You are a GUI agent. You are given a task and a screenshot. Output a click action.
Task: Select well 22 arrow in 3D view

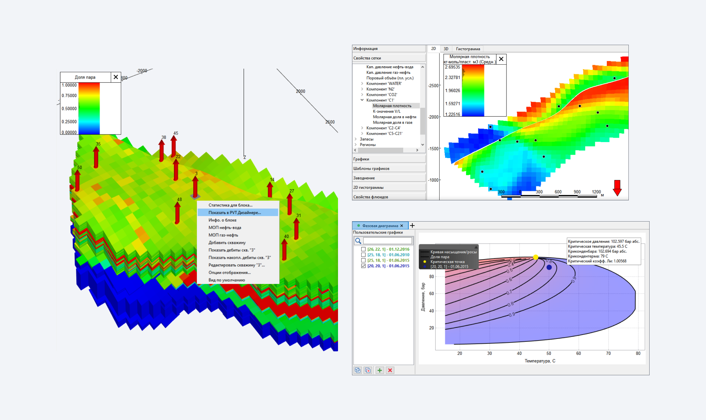pyautogui.click(x=176, y=170)
